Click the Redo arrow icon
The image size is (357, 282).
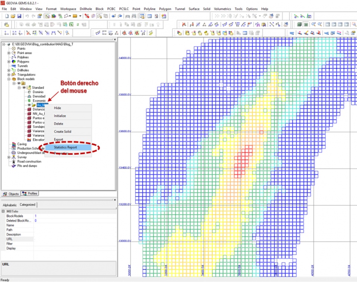33,16
